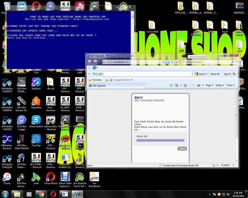Screen dimensions: 248x198
Task: Click the compatibility view icon in address bar
Action: 167,62
